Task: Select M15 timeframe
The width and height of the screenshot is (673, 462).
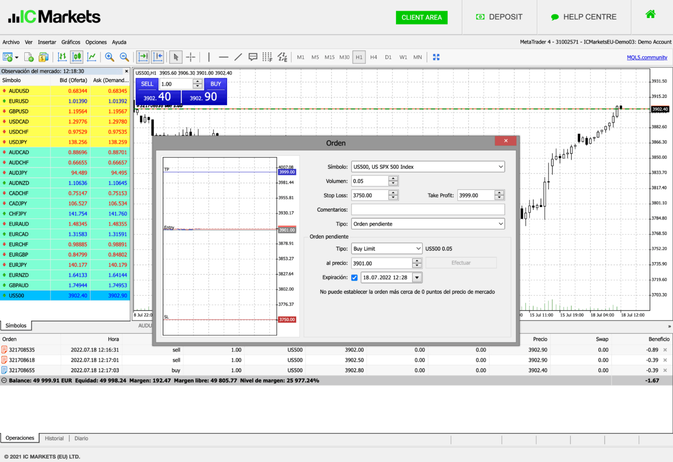Action: coord(329,57)
